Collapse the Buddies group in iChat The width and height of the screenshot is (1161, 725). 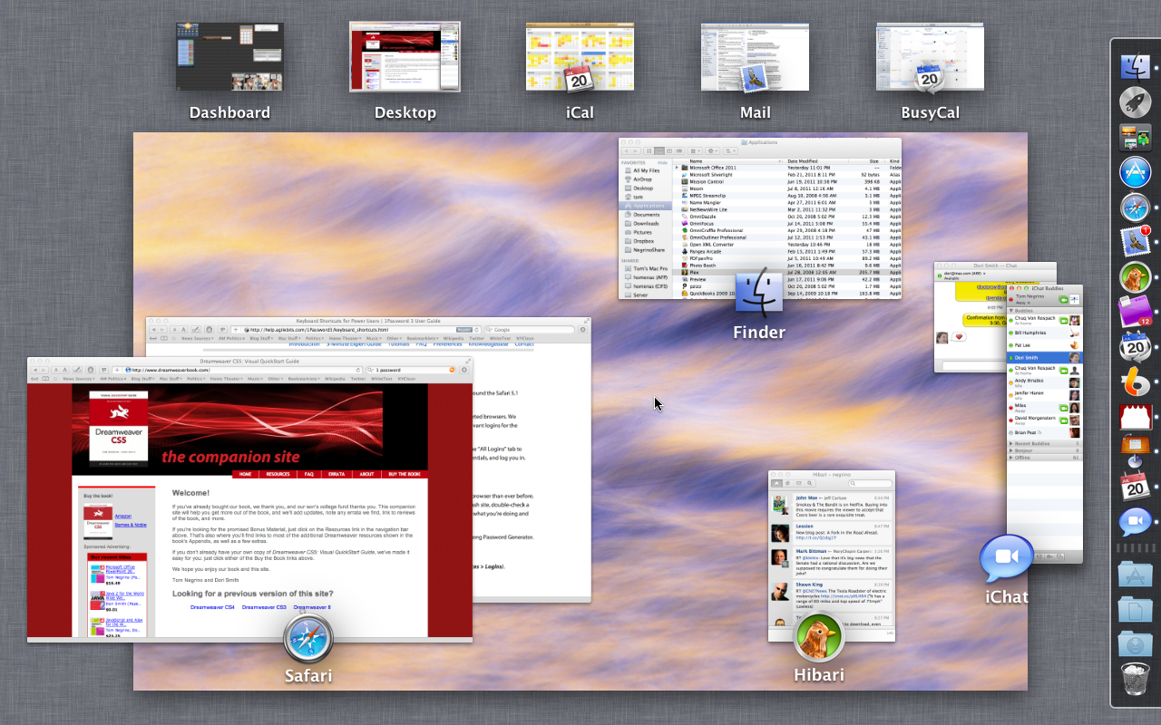1011,311
